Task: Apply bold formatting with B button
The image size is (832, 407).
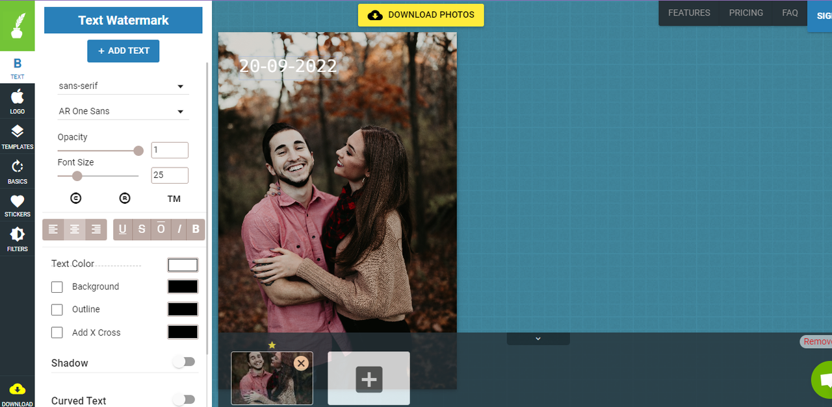Action: pyautogui.click(x=196, y=229)
